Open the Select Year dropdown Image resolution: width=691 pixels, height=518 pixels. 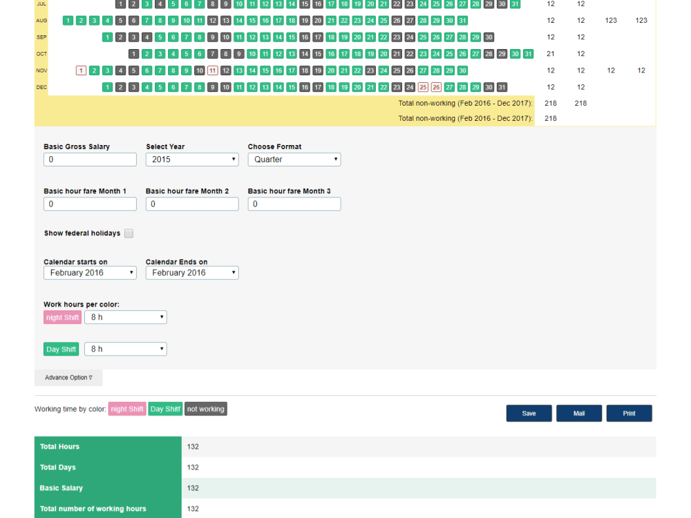pos(192,160)
